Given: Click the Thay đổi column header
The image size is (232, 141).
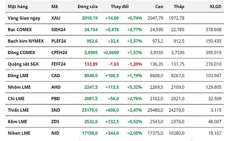Looking at the screenshot, I should [x=119, y=6].
